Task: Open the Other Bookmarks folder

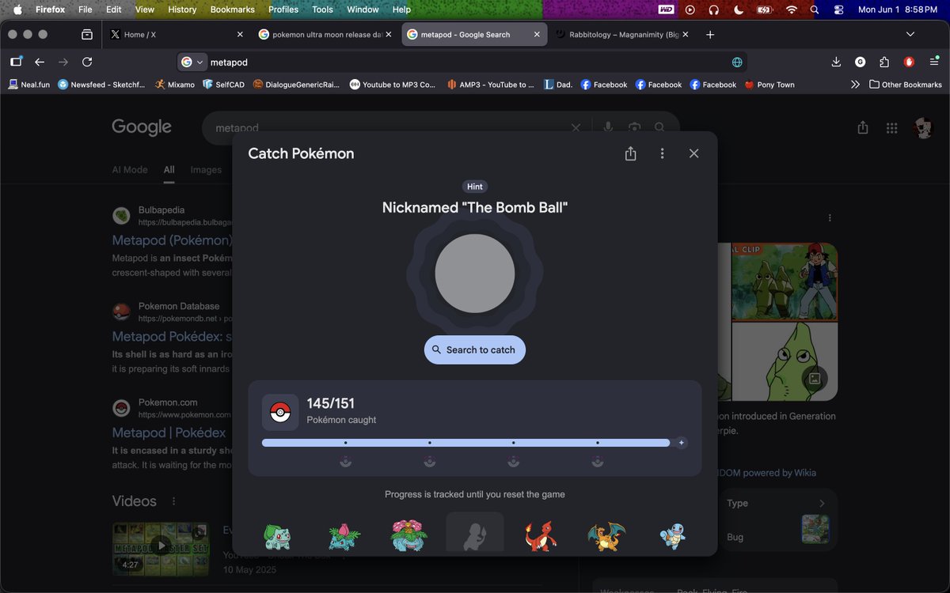Action: [x=906, y=85]
